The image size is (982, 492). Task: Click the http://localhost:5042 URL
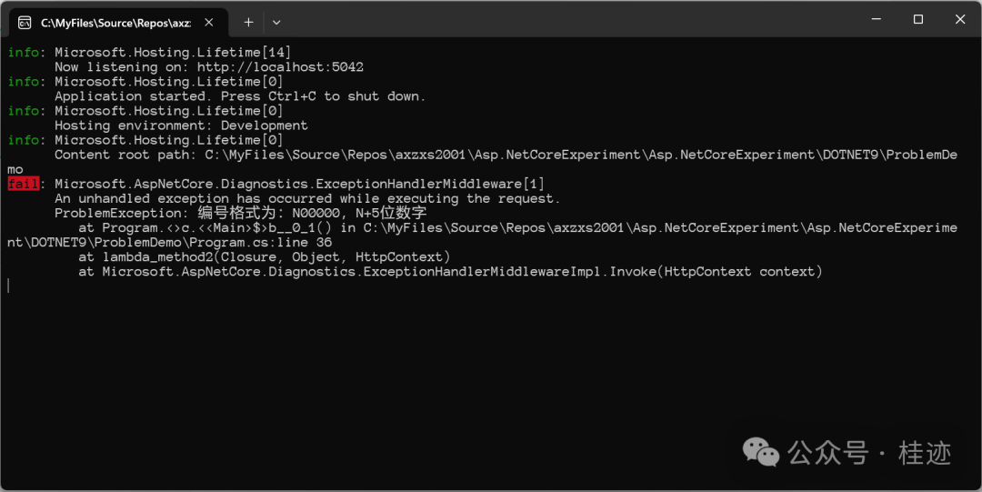click(280, 67)
